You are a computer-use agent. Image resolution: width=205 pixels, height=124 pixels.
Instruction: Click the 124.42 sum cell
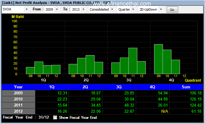coord(186,105)
